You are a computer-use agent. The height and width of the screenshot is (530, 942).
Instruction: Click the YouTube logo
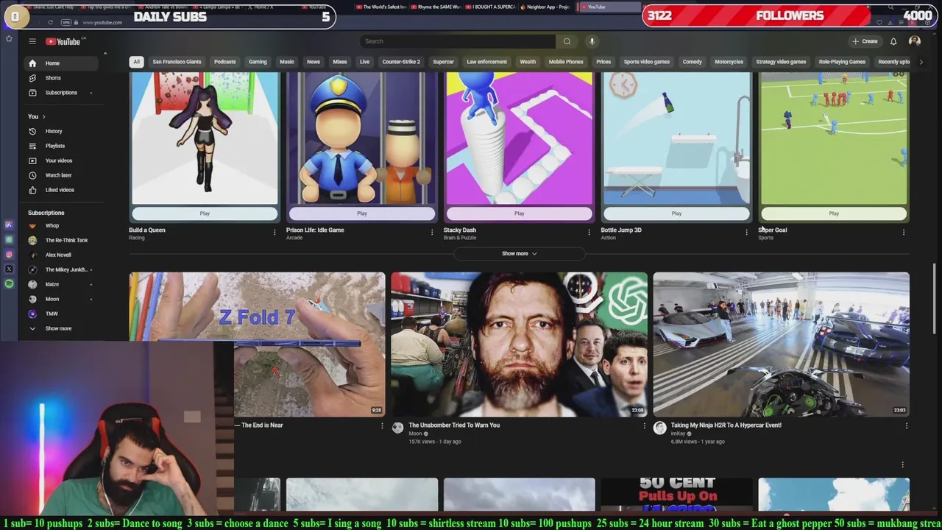click(x=63, y=41)
